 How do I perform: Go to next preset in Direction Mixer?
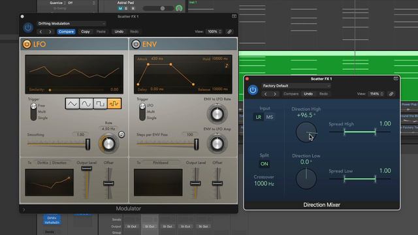tap(275, 94)
